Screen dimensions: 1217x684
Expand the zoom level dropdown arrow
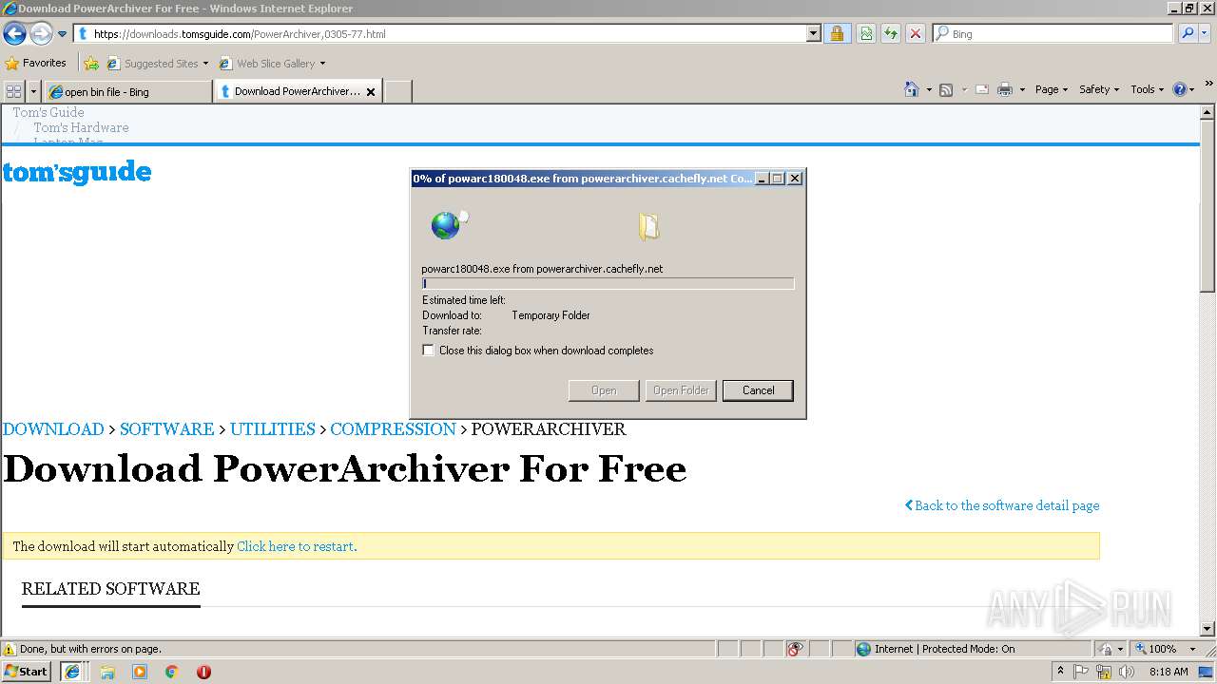[1192, 649]
